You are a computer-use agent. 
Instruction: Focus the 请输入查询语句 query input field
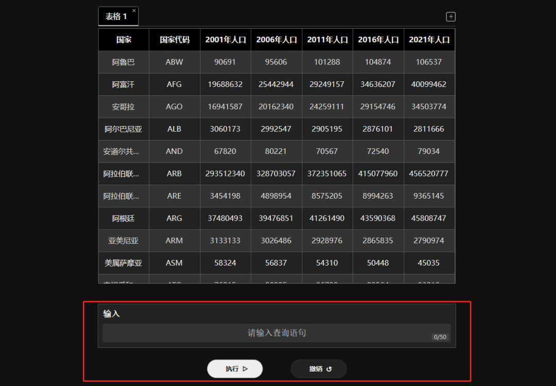coord(276,333)
